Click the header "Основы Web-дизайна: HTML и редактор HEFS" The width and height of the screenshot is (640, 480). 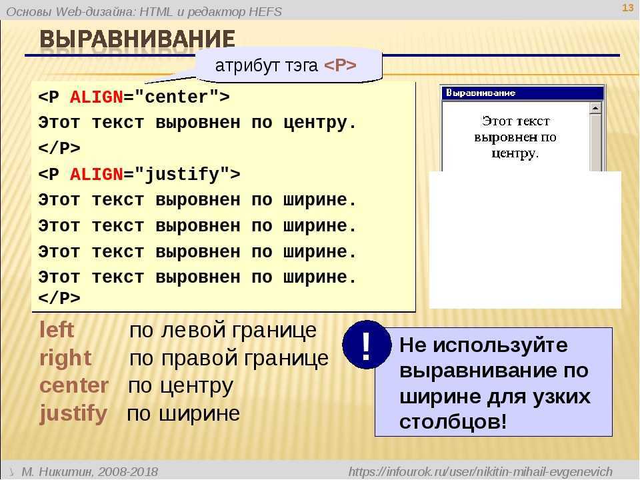pyautogui.click(x=144, y=11)
